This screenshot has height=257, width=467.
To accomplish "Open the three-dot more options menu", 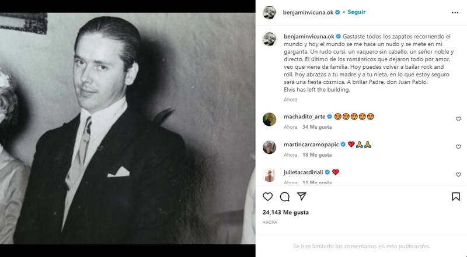I will tap(455, 12).
